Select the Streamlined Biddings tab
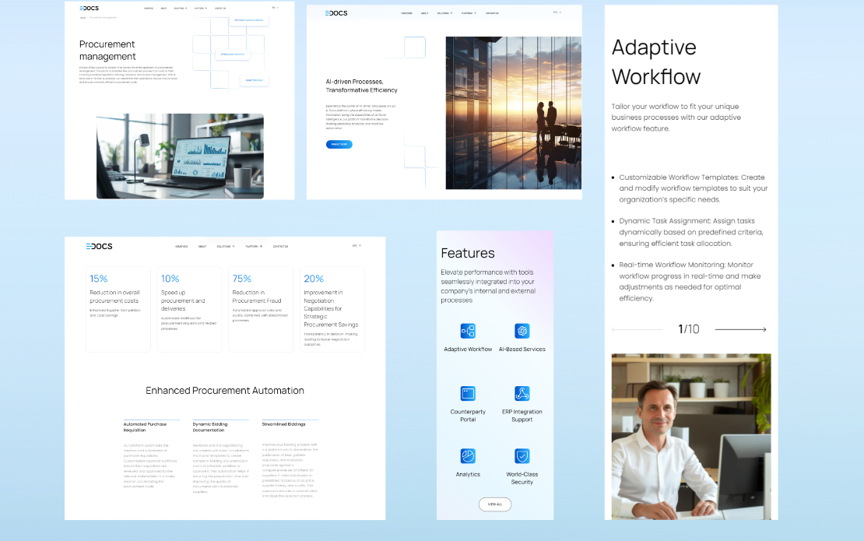Screen dimensions: 864x541 point(290,423)
